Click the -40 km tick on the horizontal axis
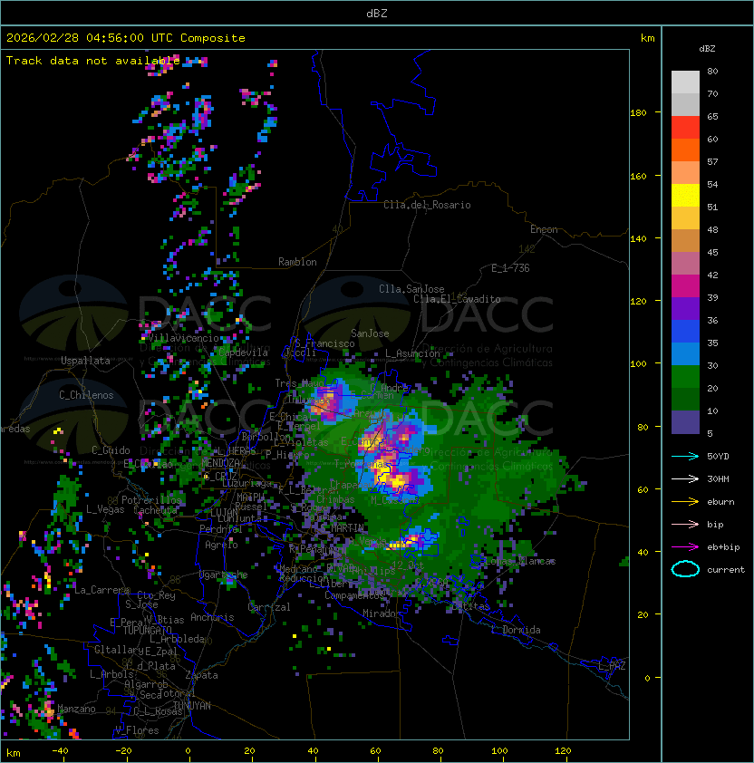 click(60, 751)
